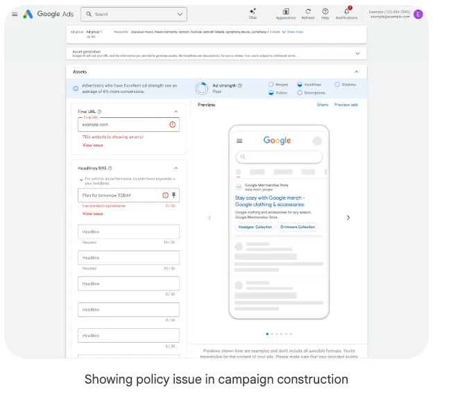Screen dimensions: 449x394
Task: Click the example.com Final URL field
Action: pos(128,124)
